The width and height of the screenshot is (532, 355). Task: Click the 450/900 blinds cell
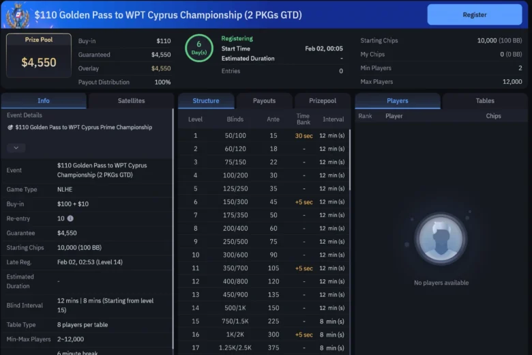pos(235,294)
